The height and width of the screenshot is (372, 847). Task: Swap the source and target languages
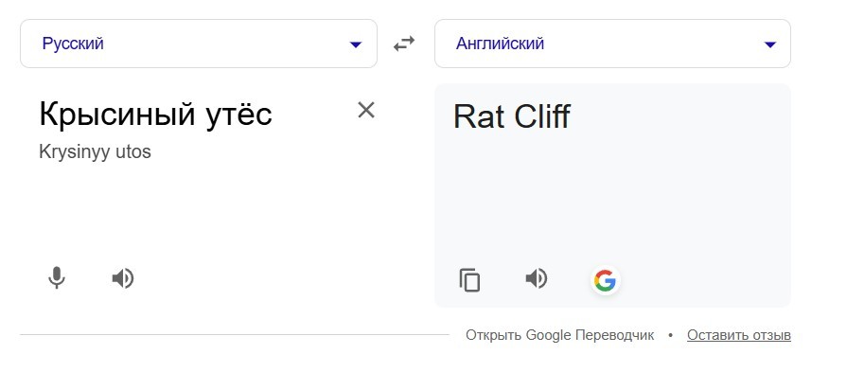click(x=404, y=44)
